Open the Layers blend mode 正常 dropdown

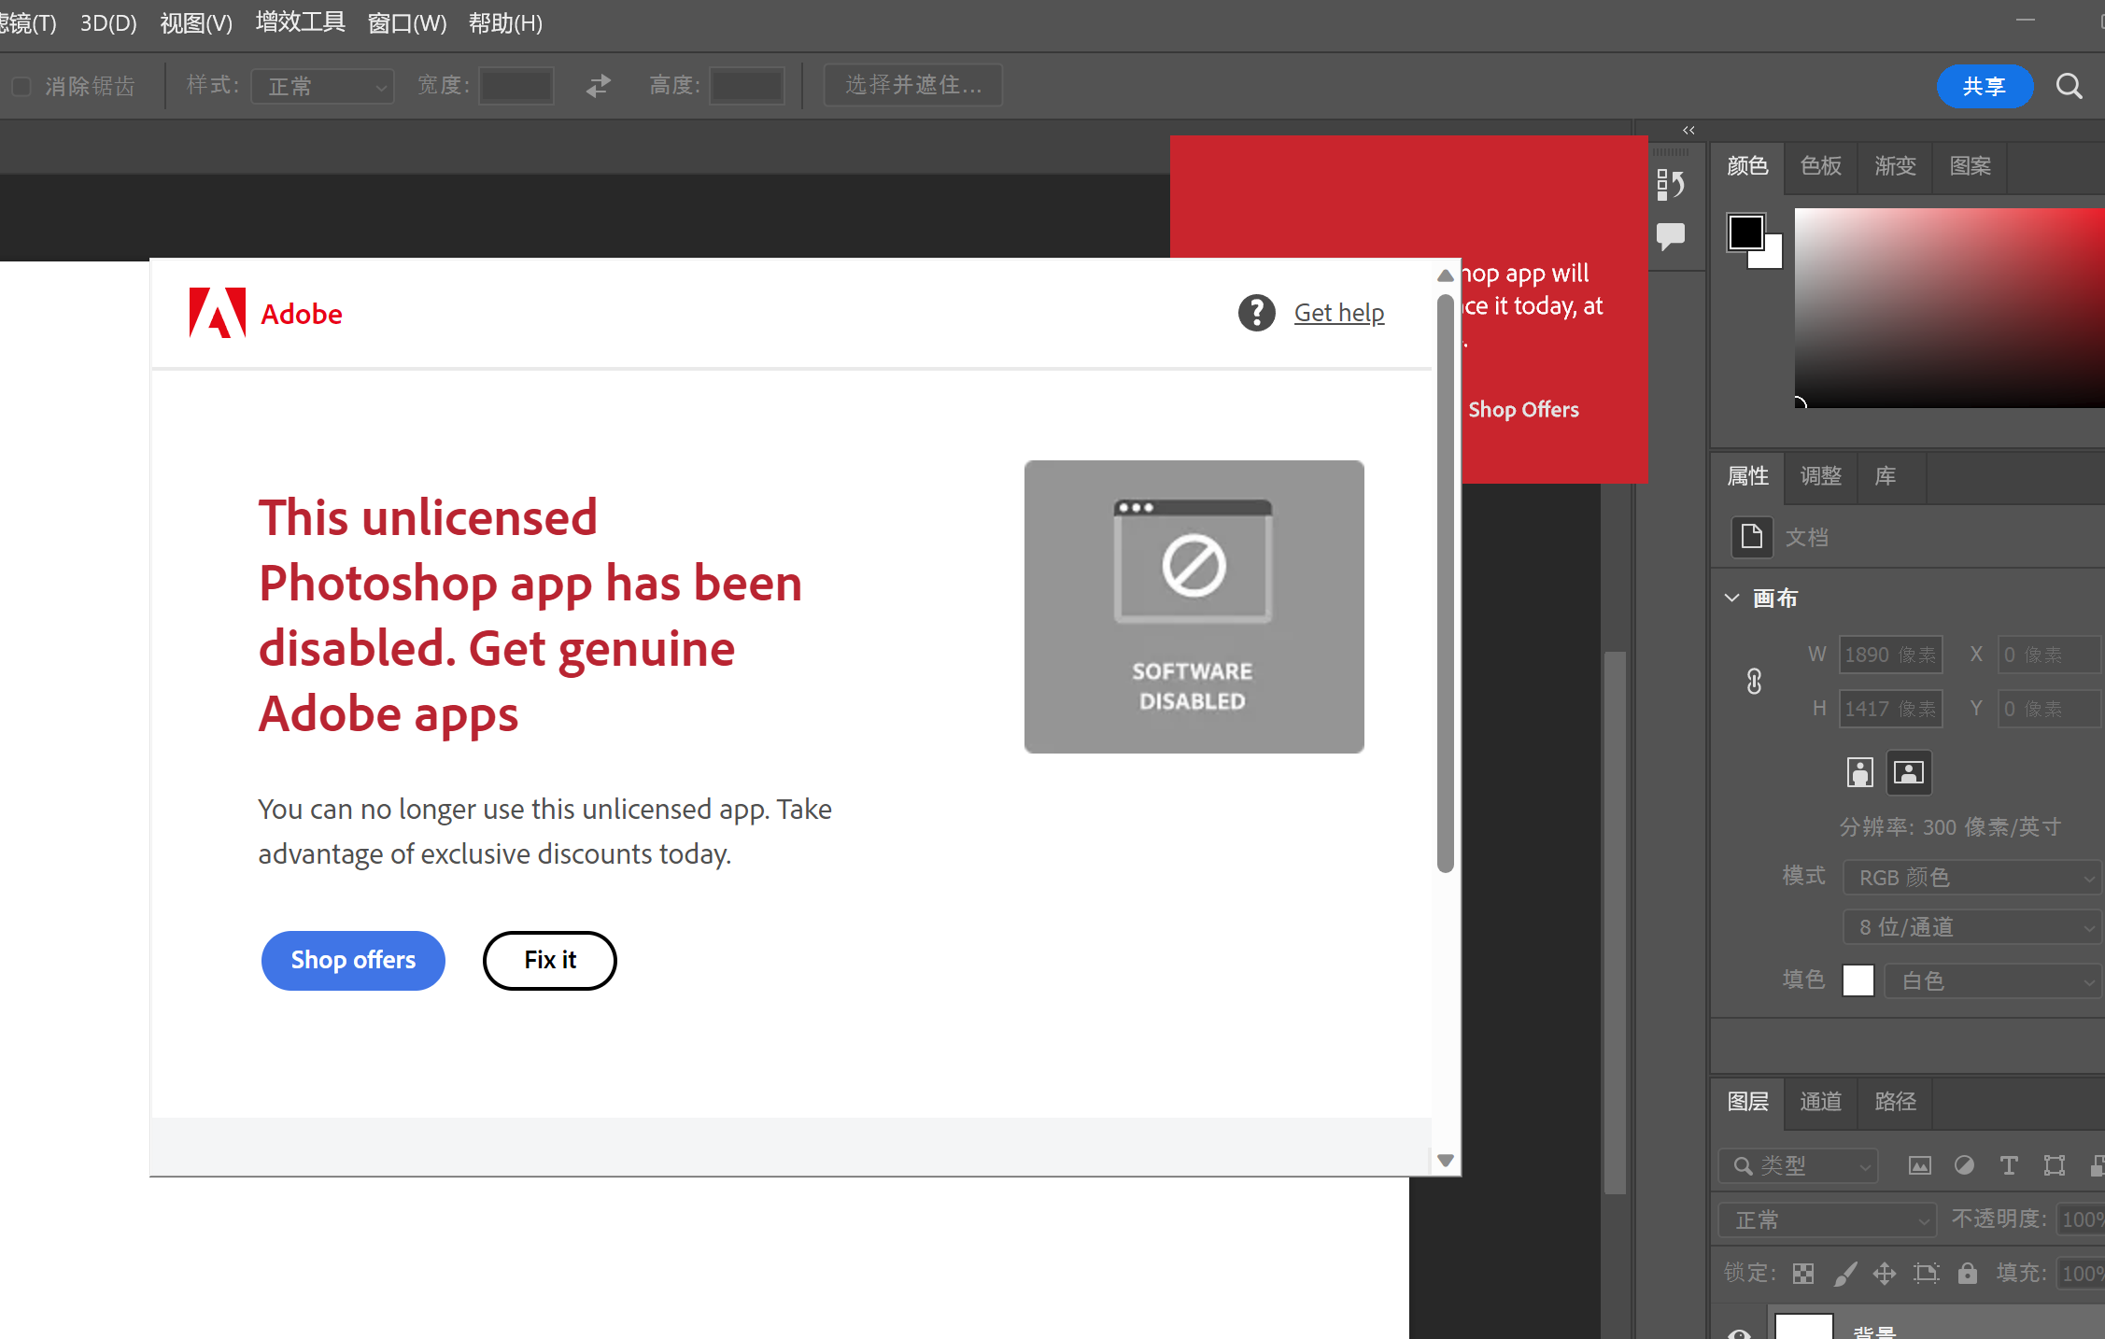coord(1828,1219)
